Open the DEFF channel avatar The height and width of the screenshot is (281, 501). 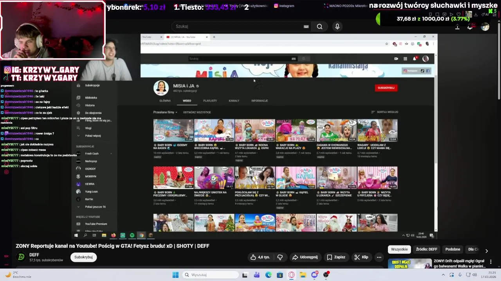21,257
